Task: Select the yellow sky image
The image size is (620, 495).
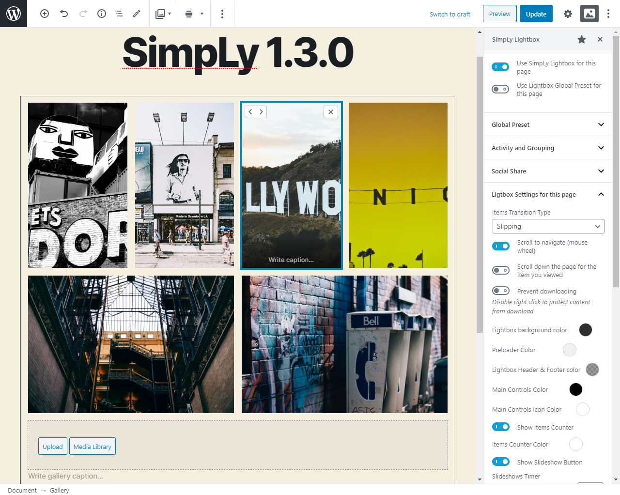Action: pos(398,185)
